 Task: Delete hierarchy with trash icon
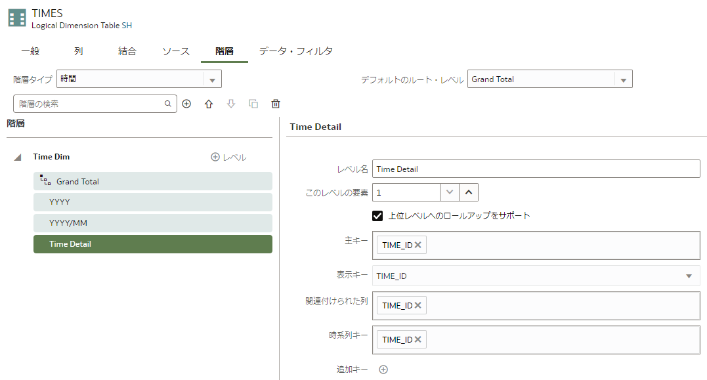point(276,104)
